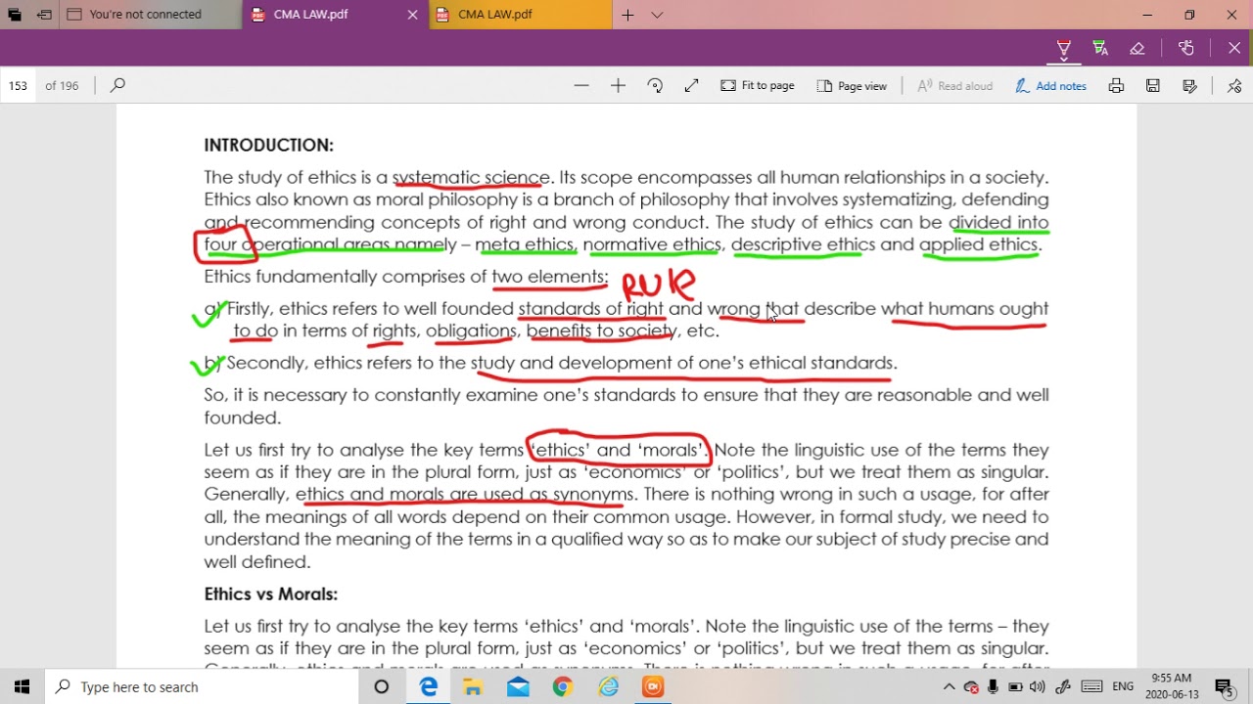Open the Mail app from the taskbar

[x=518, y=686]
